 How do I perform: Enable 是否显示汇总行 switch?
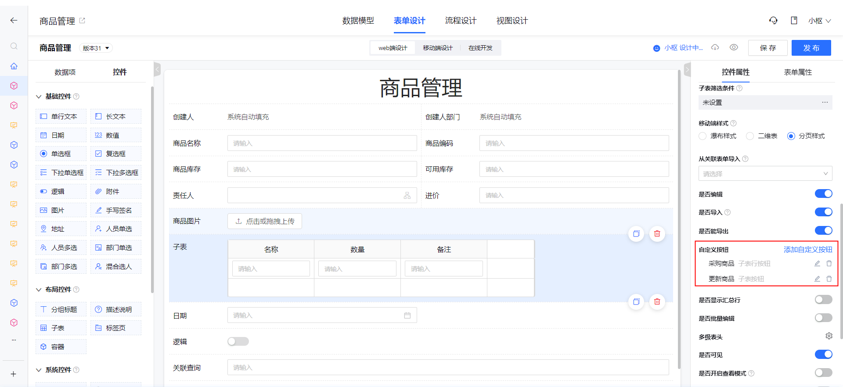tap(823, 299)
